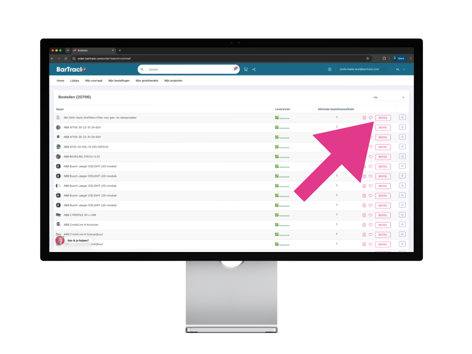The image size is (472, 354).
Task: Open the tab search chevron in the tab strip
Action: pyautogui.click(x=68, y=50)
